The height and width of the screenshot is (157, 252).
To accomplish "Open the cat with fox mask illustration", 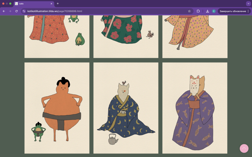I will (x=195, y=108).
